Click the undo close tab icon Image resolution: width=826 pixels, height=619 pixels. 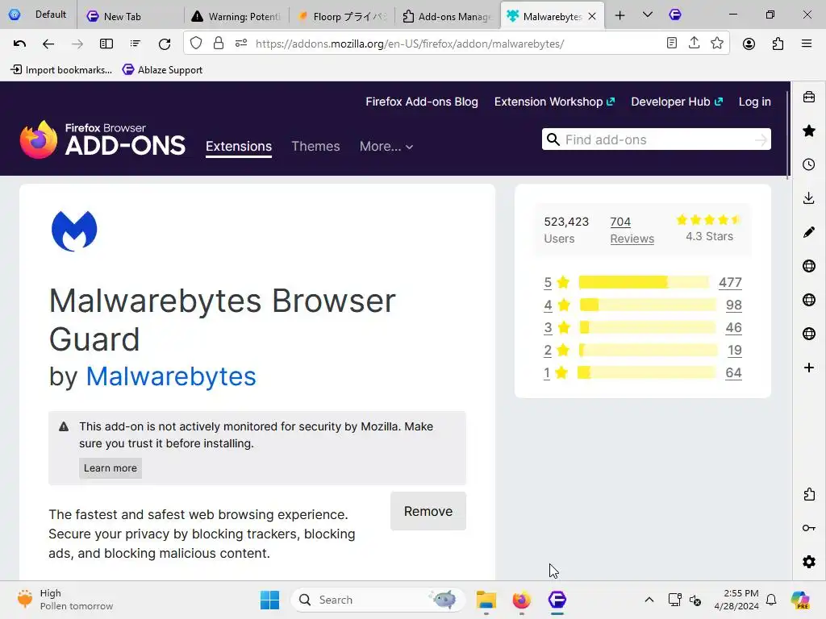click(19, 44)
